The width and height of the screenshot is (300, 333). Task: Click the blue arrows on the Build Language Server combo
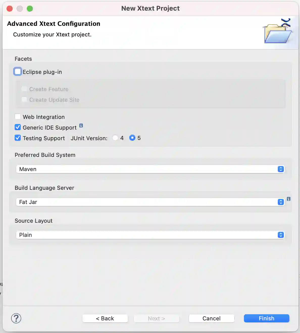281,202
